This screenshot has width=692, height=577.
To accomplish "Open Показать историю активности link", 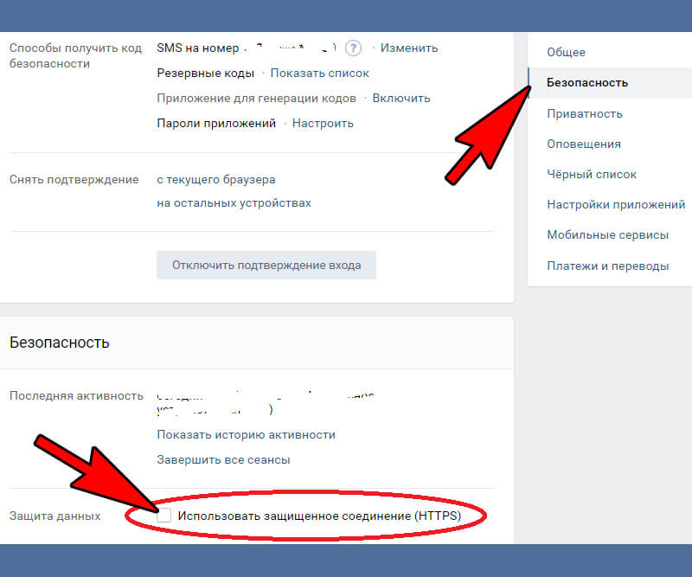I will point(246,434).
